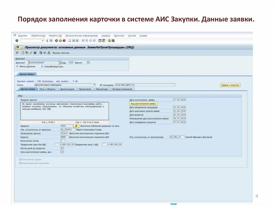This screenshot has height=205, width=274.
Task: Open the Оригиналы menu
Action: click(119, 36)
